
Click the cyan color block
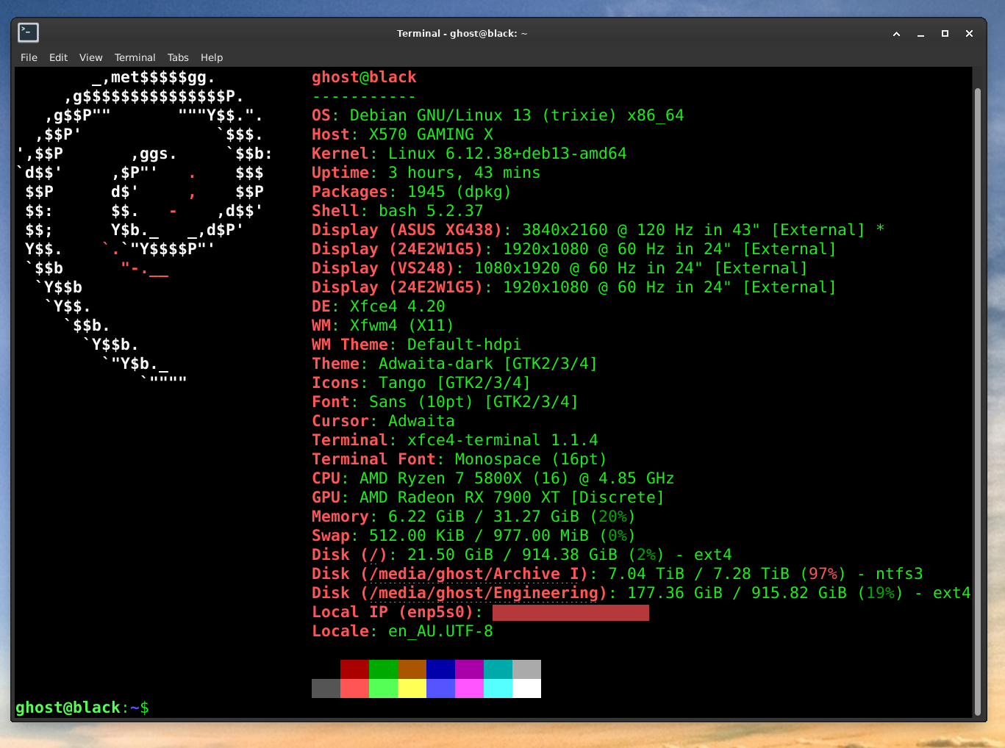coord(498,688)
